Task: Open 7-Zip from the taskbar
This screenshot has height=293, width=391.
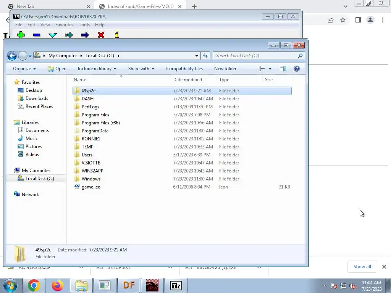Action: click(176, 285)
